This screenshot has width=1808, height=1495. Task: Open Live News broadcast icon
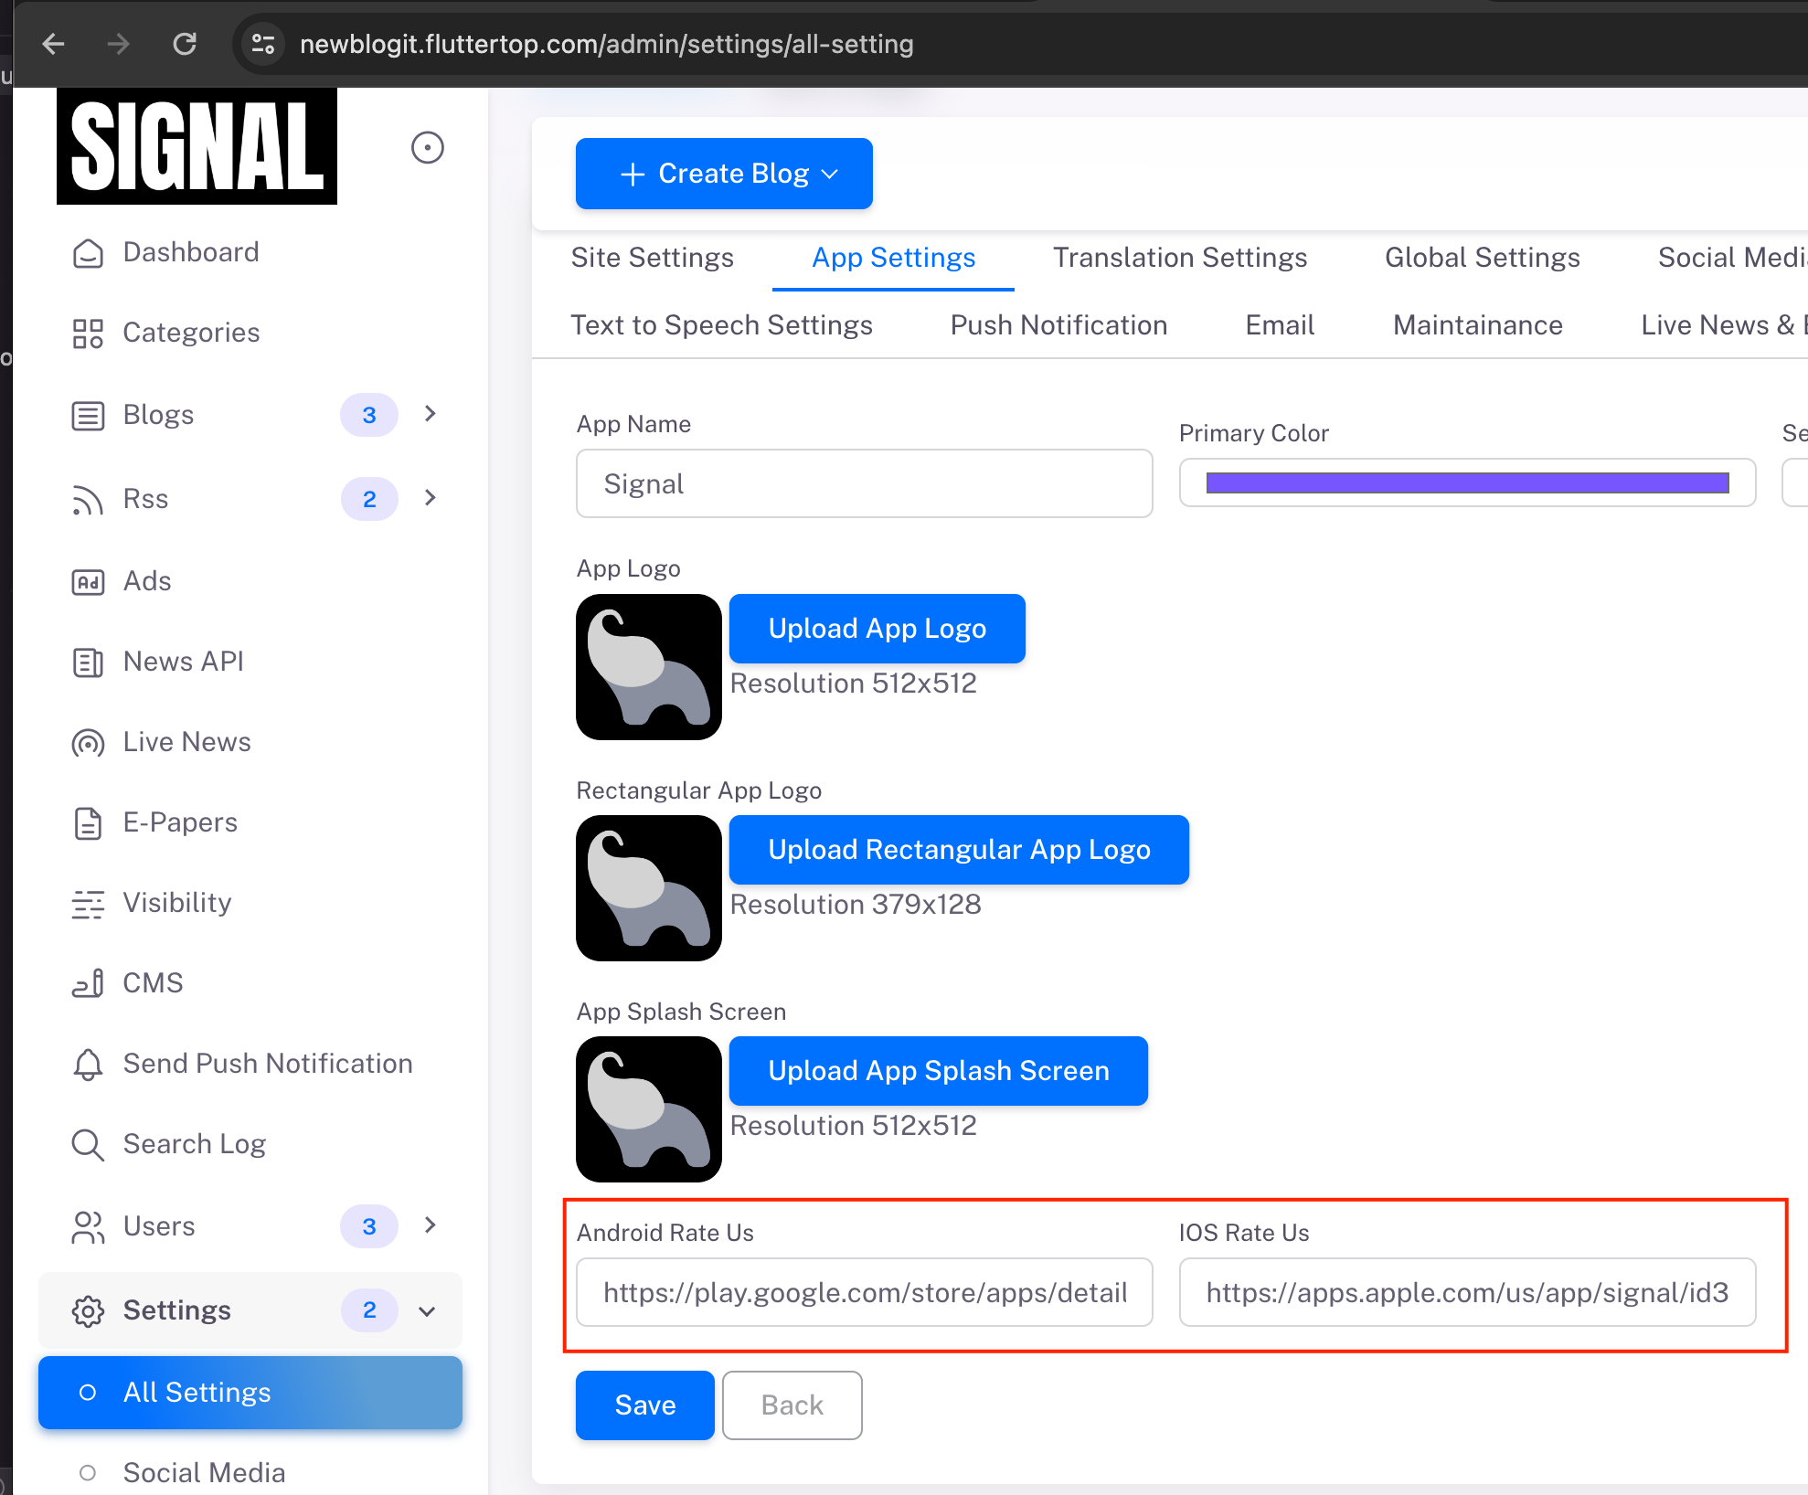pyautogui.click(x=88, y=743)
